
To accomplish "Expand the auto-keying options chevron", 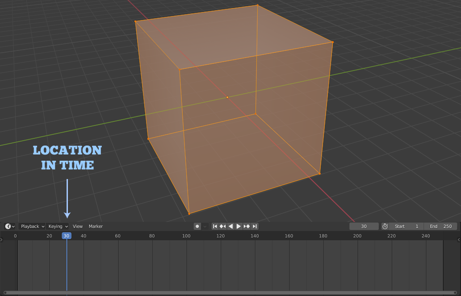I will coord(204,226).
